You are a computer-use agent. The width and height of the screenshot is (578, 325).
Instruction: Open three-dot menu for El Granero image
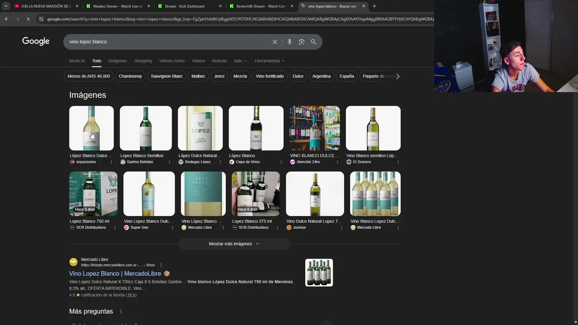[x=398, y=162]
